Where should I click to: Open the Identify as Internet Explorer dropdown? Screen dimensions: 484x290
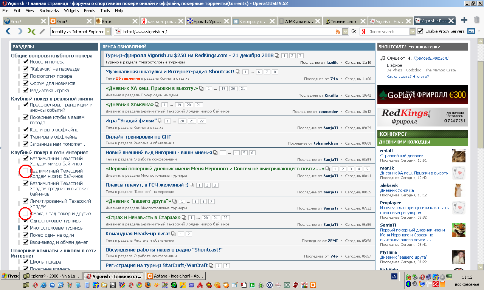click(108, 32)
